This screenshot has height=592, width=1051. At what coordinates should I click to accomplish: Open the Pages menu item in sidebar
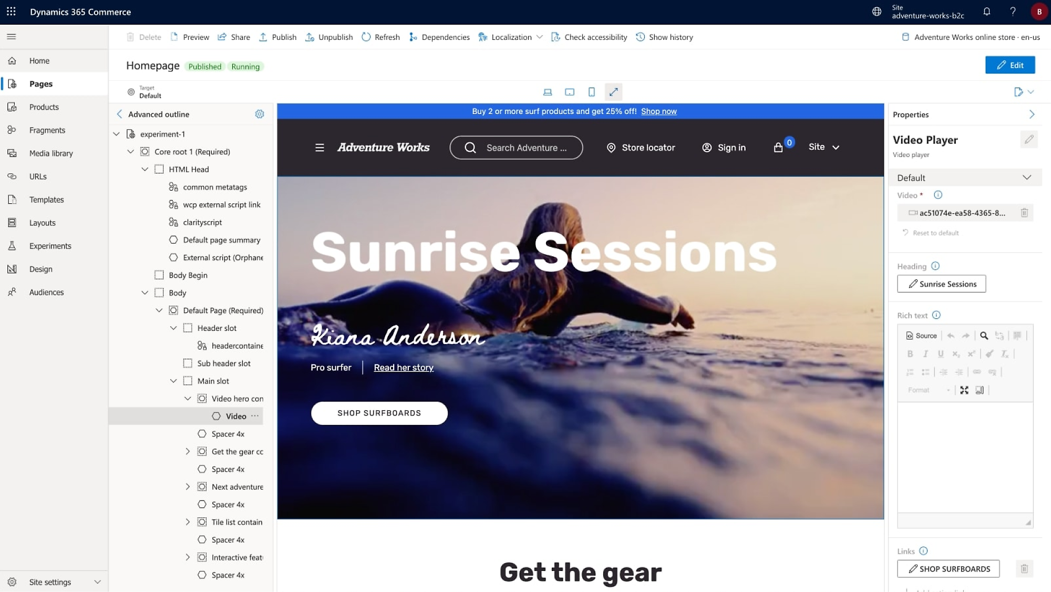pos(41,84)
